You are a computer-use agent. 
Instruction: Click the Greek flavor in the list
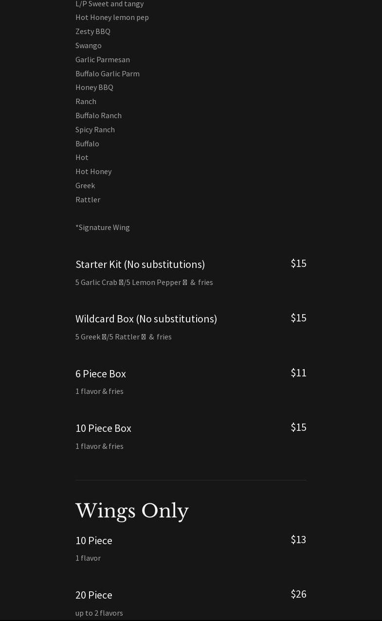coord(85,185)
